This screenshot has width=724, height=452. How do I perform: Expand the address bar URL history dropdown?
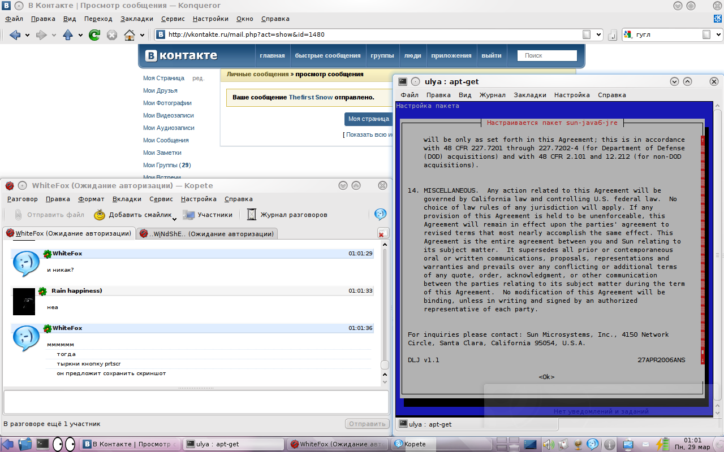coord(599,34)
